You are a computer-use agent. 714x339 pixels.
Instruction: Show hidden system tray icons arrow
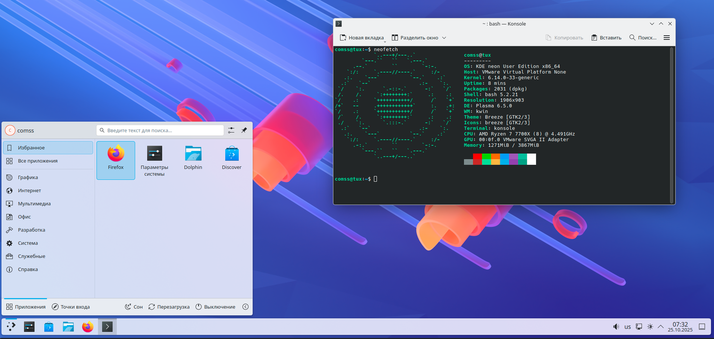coord(661,327)
